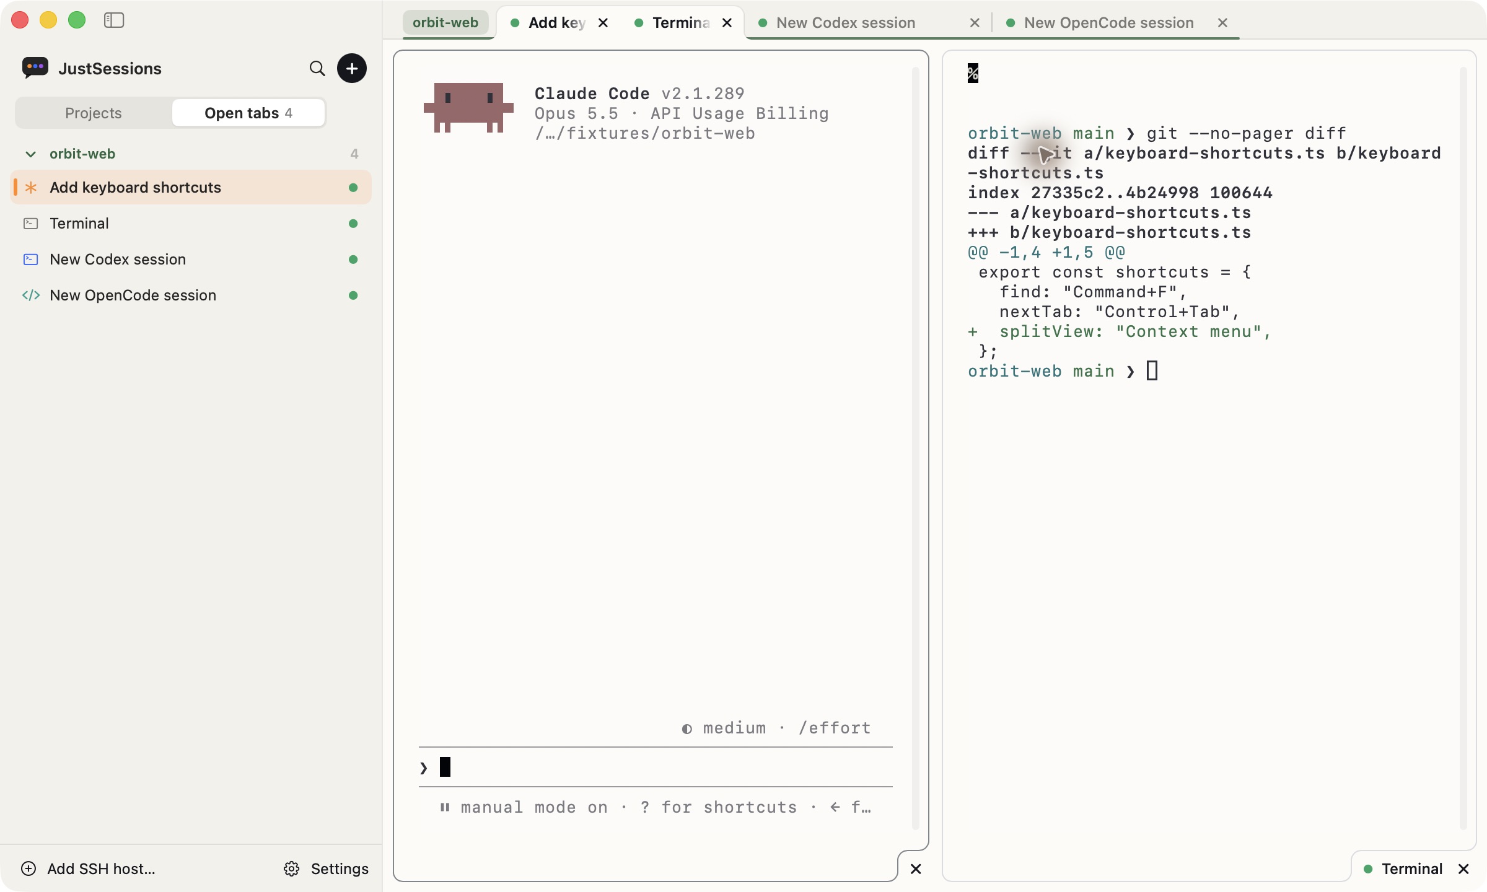This screenshot has width=1487, height=892.
Task: Click the JustSessions chat bubble logo
Action: click(35, 68)
